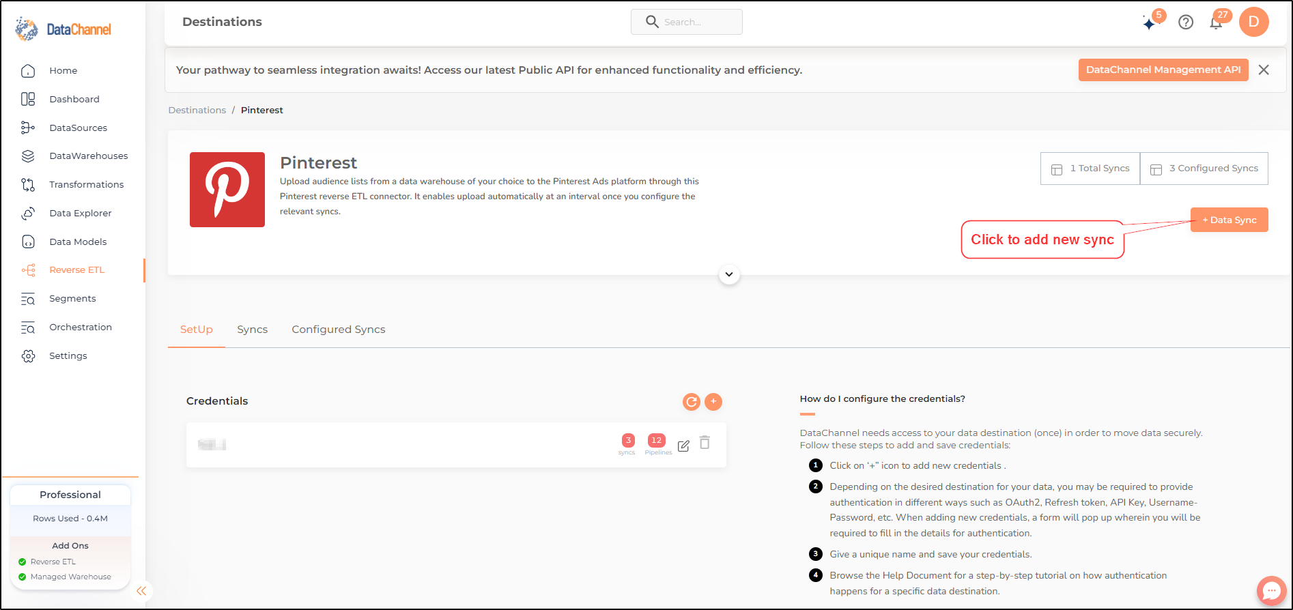Click the blurred credential name
Screen dimensions: 1293x610
point(212,445)
